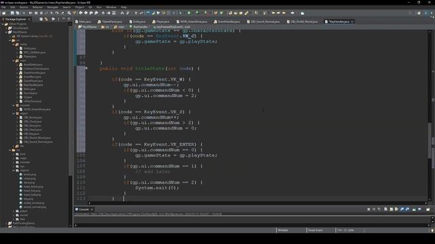Click the MyJ2DGame breadcrumb item

tap(88, 27)
